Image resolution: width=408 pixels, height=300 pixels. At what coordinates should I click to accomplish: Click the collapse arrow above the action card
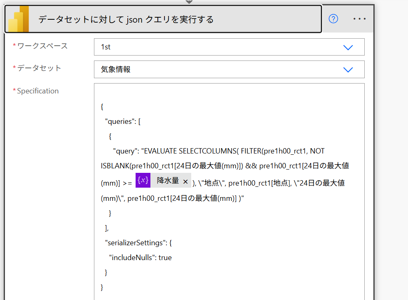click(x=189, y=2)
